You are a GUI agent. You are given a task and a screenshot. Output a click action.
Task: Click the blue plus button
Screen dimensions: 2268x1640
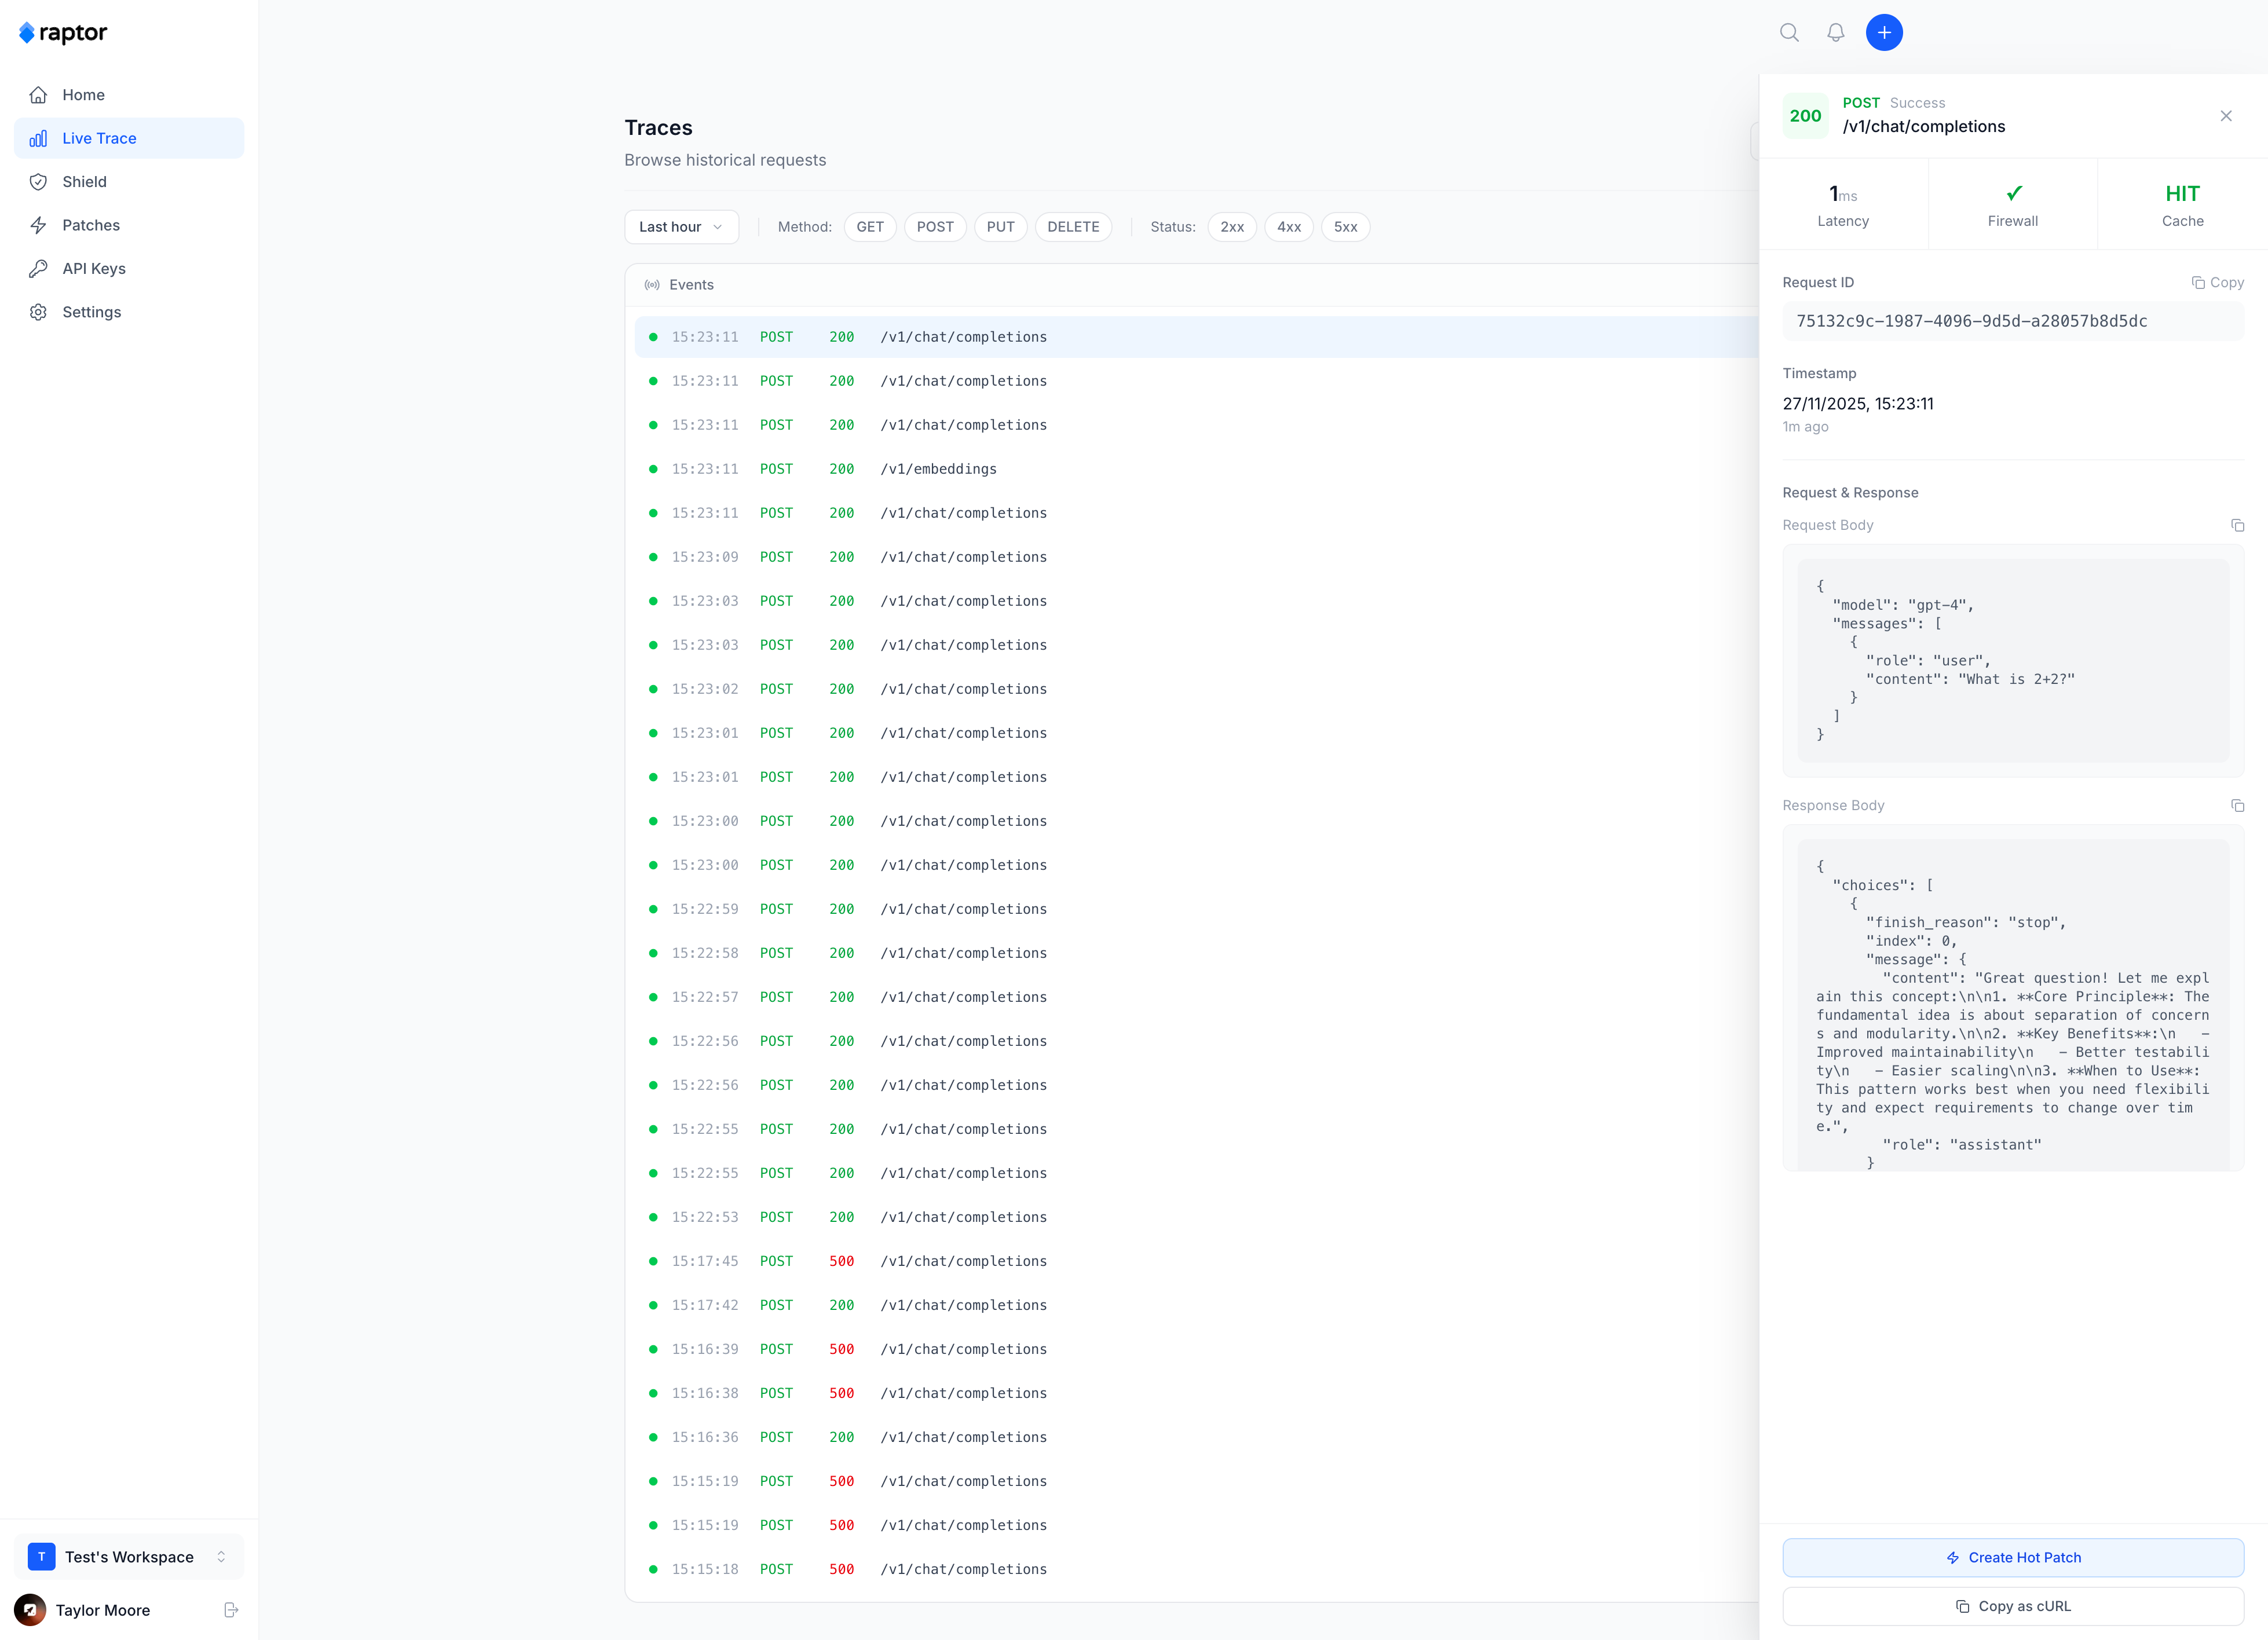[1884, 32]
